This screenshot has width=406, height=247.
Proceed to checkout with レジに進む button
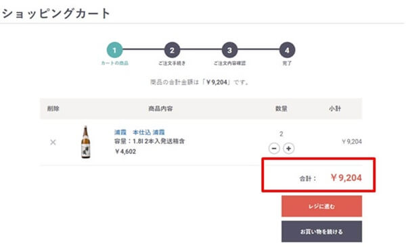click(322, 207)
